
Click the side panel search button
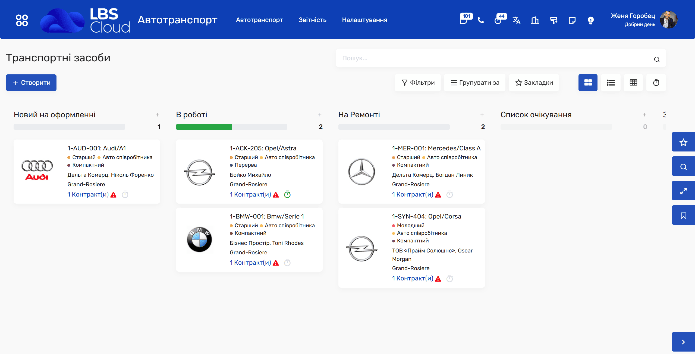(x=683, y=166)
